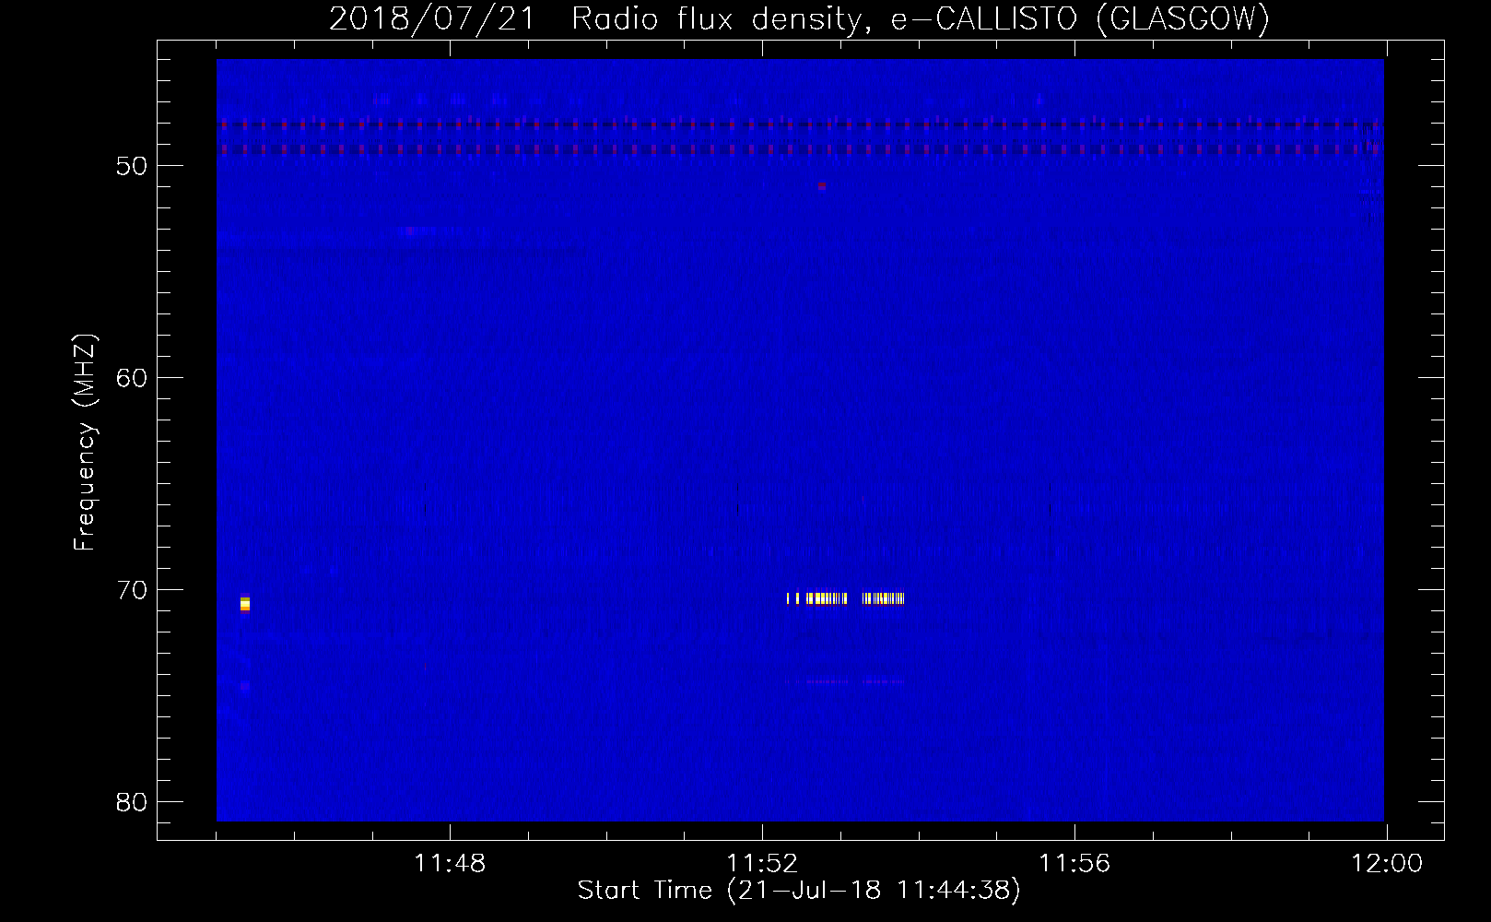Screen dimensions: 1491x922
Task: Click the 80 frequency tick label
Action: click(x=132, y=802)
